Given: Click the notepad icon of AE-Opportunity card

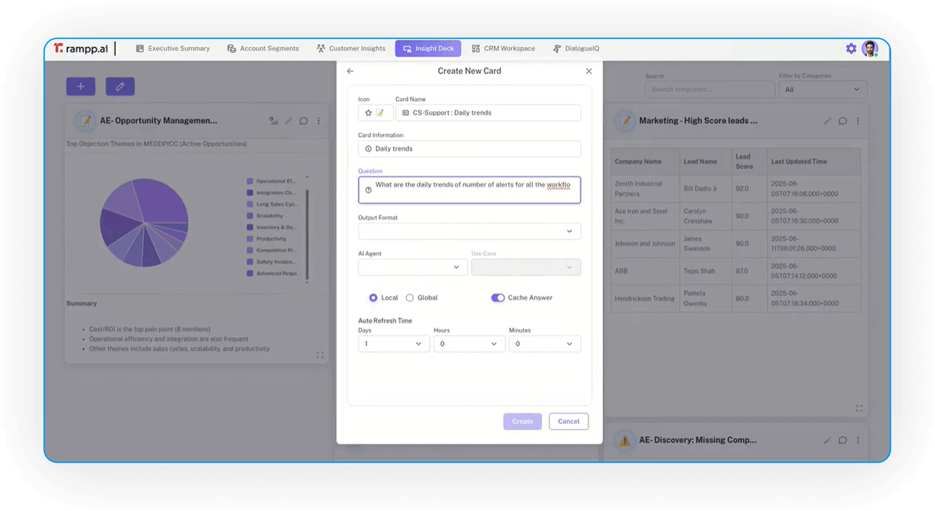Looking at the screenshot, I should click(x=85, y=121).
